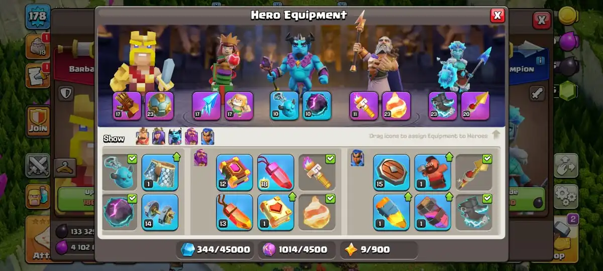Viewport: 603px width, 271px height.
Task: Close the Hero Equipment window
Action: tap(497, 16)
